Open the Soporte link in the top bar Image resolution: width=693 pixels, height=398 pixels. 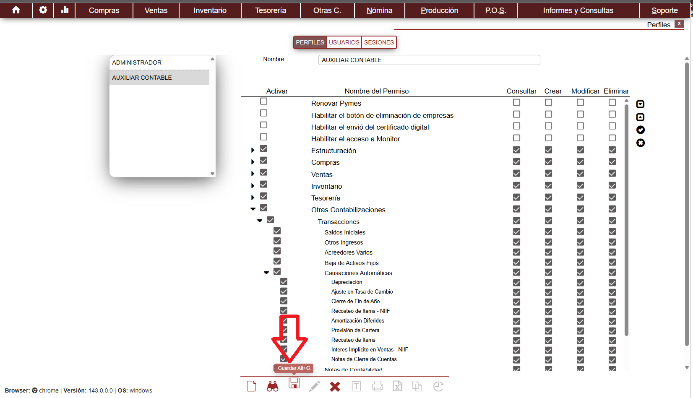point(664,10)
